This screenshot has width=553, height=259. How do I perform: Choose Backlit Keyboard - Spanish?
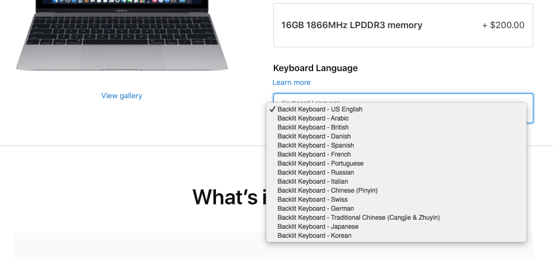[x=396, y=145]
